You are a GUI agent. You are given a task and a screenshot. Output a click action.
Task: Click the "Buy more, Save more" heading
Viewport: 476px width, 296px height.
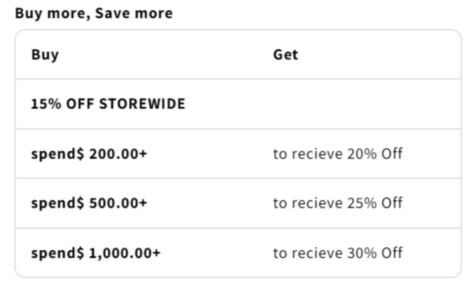coord(94,13)
